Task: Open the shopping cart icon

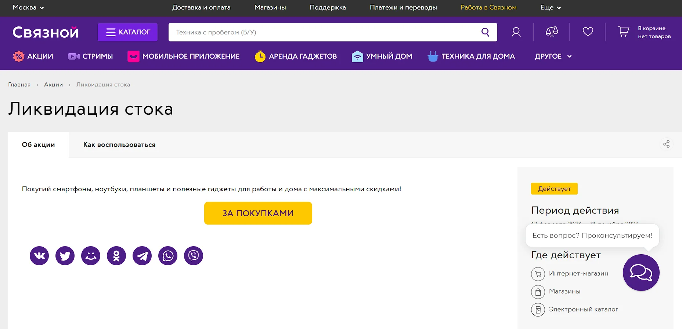Action: point(623,32)
